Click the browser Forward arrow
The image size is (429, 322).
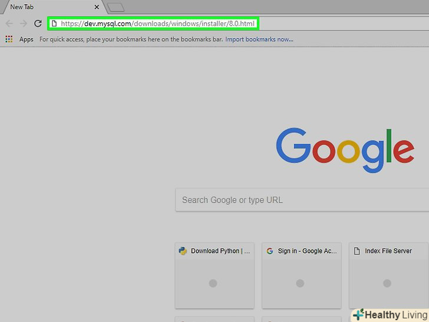24,24
